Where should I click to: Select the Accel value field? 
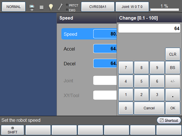pos(105,49)
